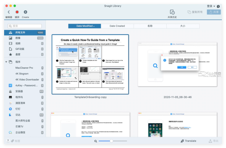Sort by Date Modified tab
The image size is (226, 148).
(x=85, y=26)
